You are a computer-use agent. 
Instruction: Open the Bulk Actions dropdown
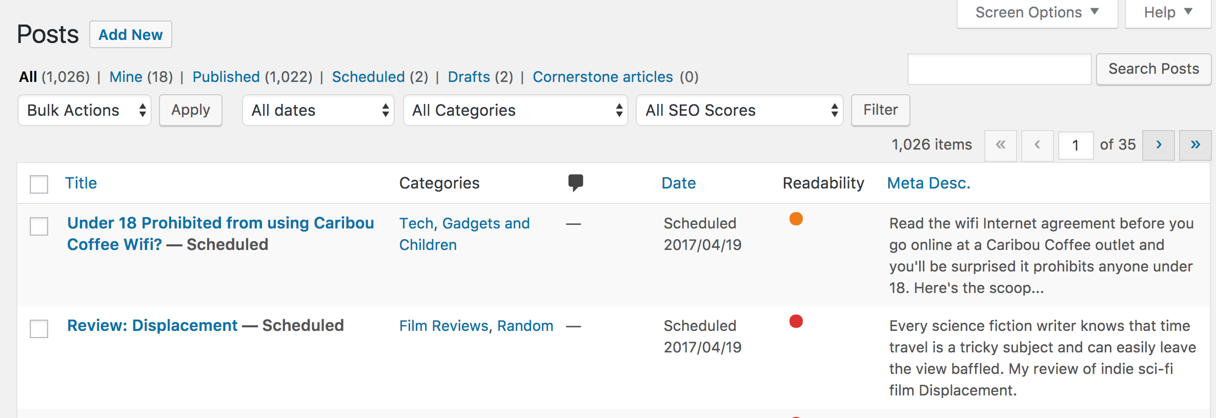pos(85,110)
